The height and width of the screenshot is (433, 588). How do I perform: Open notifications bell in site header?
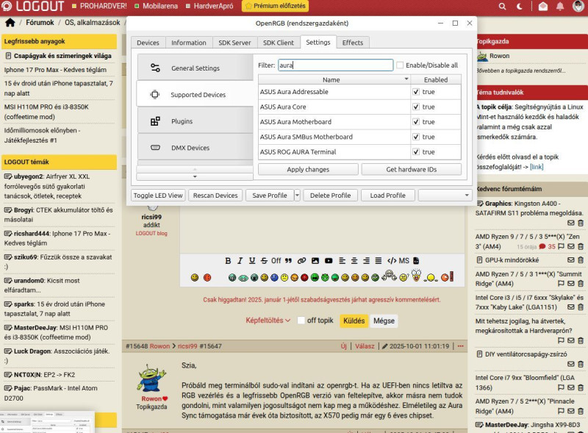pyautogui.click(x=560, y=7)
